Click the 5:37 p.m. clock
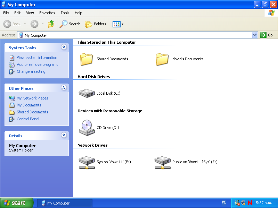 coord(264,203)
